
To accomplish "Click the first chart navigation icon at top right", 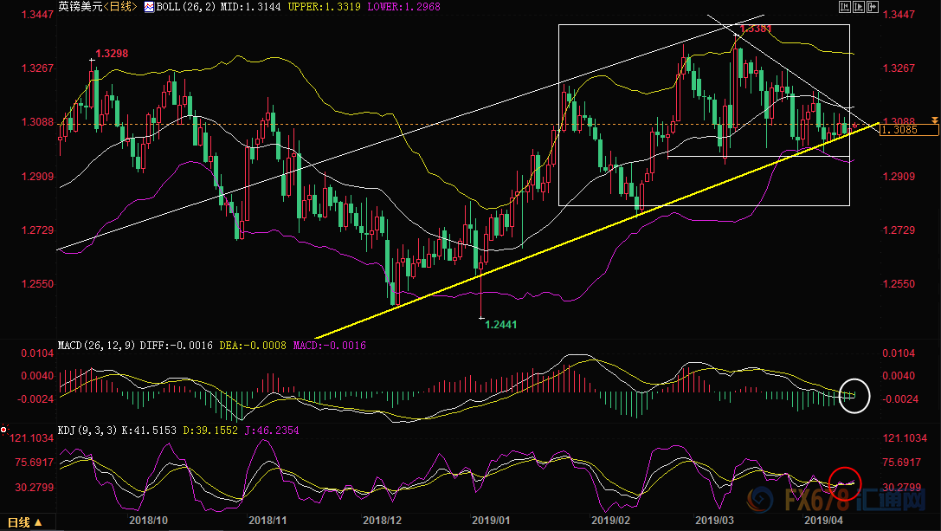I will 844,7.
